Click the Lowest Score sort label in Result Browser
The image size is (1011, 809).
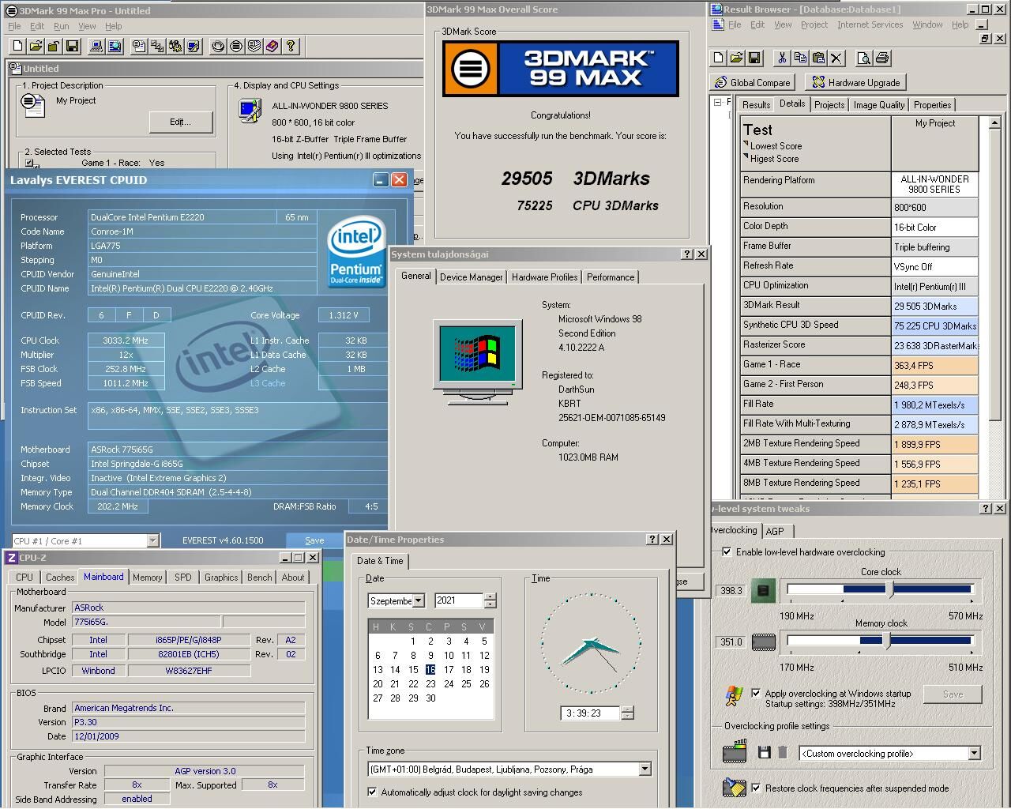click(x=776, y=146)
